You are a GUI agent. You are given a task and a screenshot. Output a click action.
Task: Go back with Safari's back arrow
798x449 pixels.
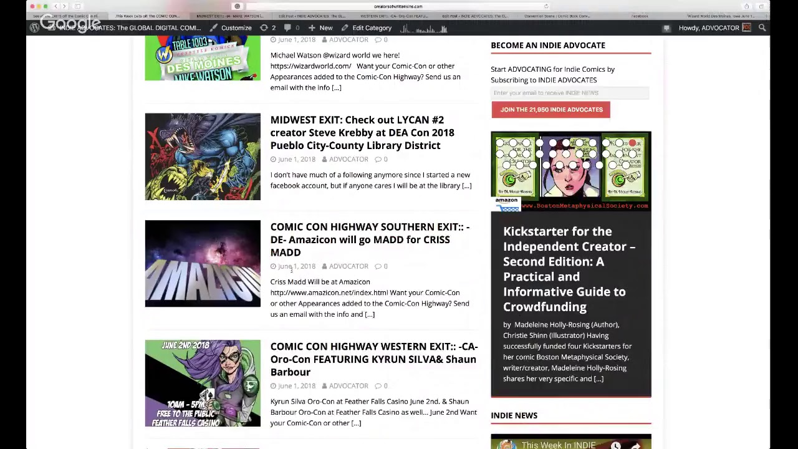[x=55, y=6]
